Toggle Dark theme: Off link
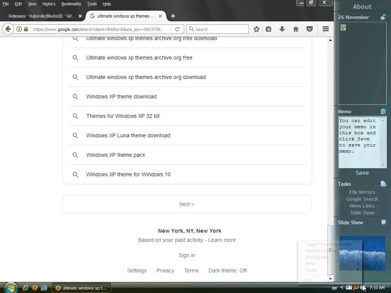This screenshot has width=391, height=293. coord(228,270)
